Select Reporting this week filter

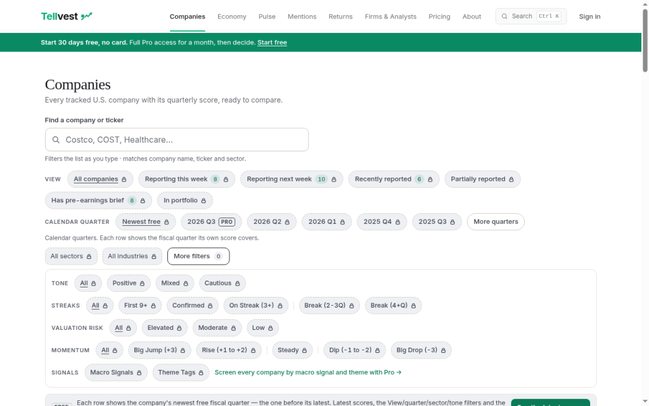pos(187,179)
